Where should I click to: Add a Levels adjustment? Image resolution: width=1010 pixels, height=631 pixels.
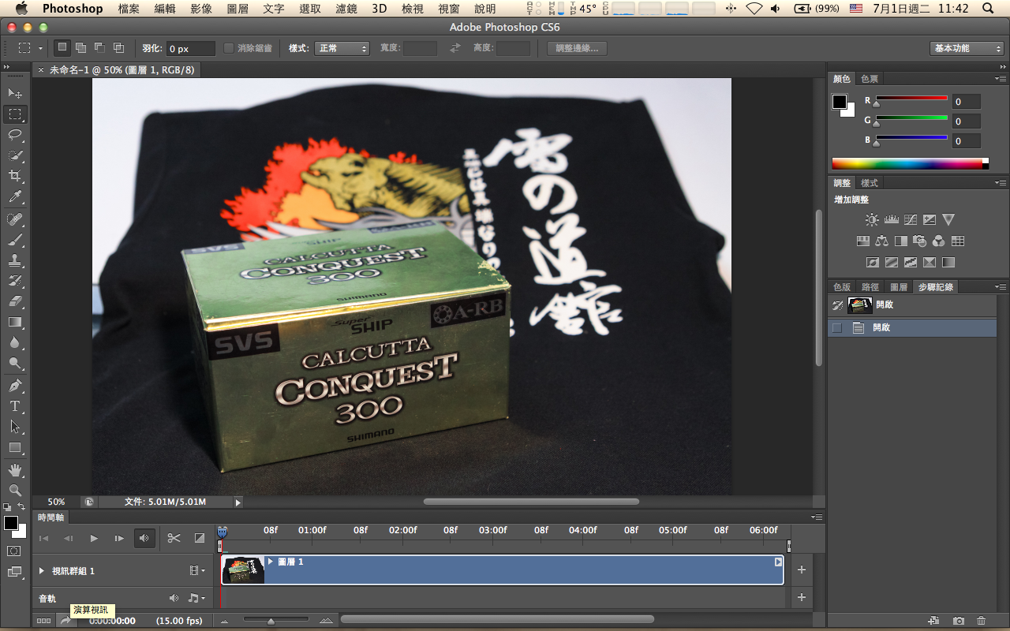(891, 220)
